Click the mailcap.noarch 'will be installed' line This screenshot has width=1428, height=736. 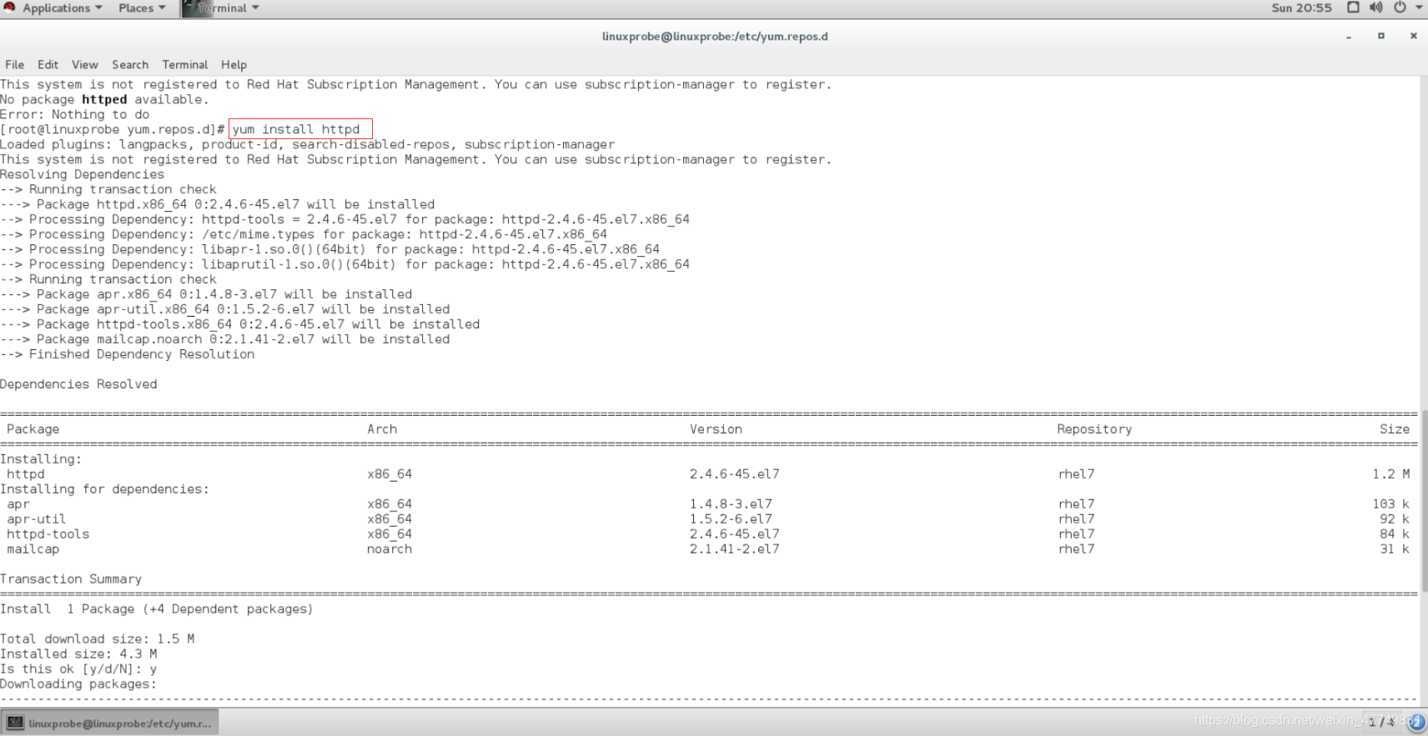click(x=225, y=340)
